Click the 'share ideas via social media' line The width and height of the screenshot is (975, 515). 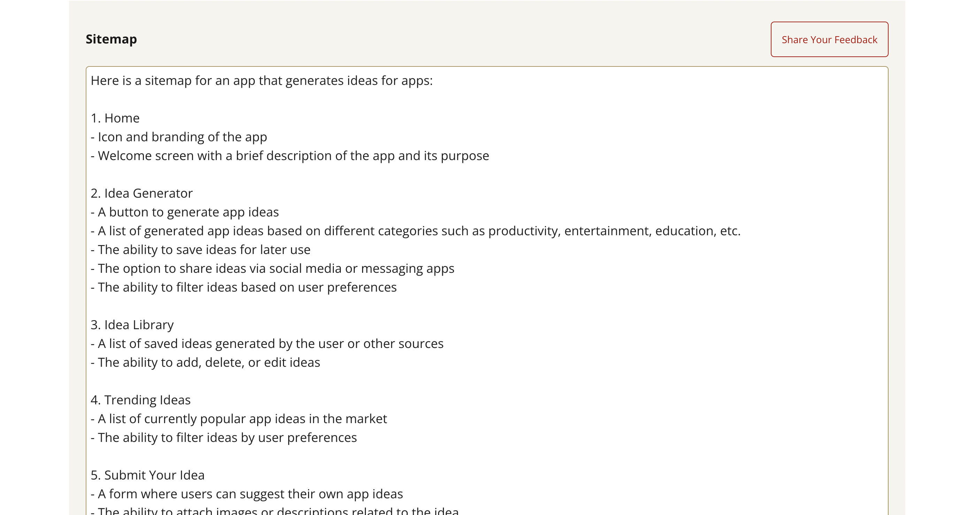272,268
